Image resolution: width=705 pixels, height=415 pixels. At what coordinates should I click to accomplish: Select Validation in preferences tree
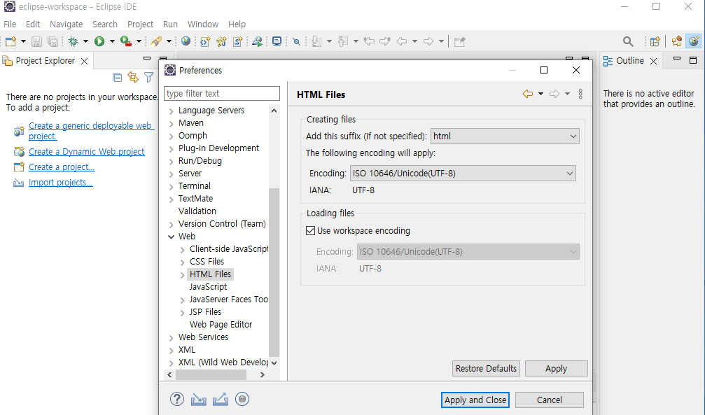197,211
